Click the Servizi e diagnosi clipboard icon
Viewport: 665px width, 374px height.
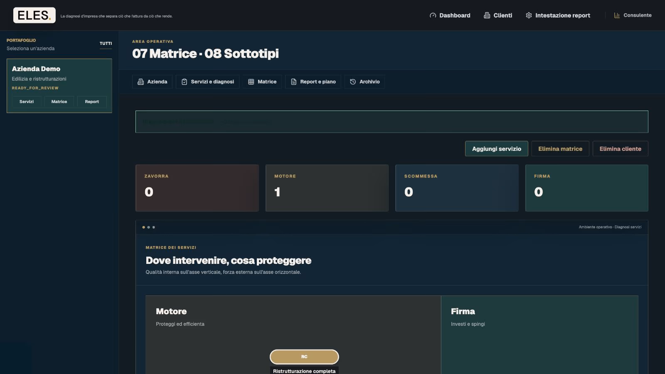point(185,82)
